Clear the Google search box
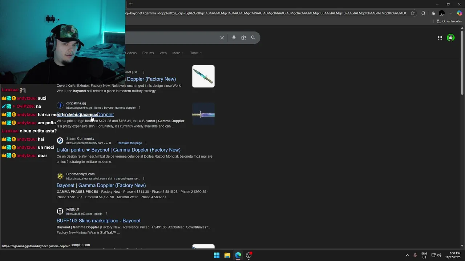Viewport: 465px width, 261px height. click(222, 38)
